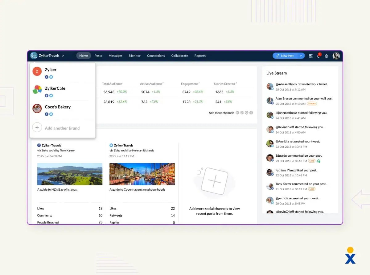
Task: Click the LinkedIn icon beside Add more channels
Action: pos(237,113)
